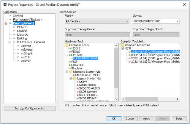The height and width of the screenshot is (124, 190).
Task: Collapse the Conf: [default] tree node
Action: coord(6,23)
